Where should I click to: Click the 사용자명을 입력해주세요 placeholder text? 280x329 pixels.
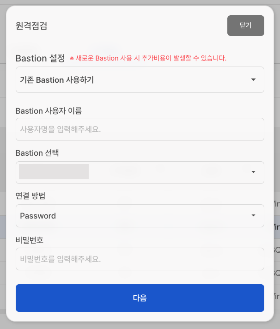(61, 129)
